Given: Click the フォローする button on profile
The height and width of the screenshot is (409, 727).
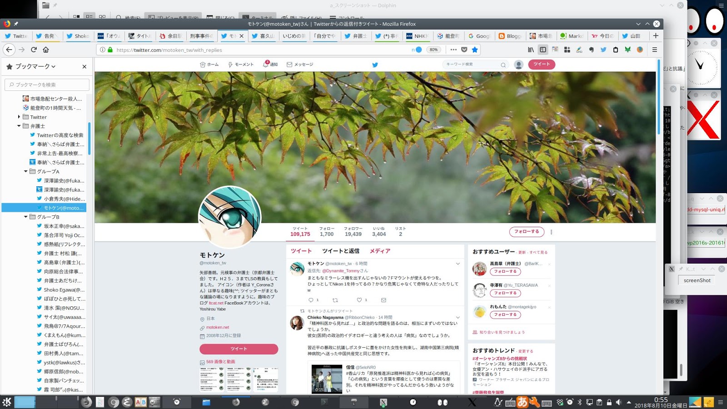Looking at the screenshot, I should coord(527,232).
